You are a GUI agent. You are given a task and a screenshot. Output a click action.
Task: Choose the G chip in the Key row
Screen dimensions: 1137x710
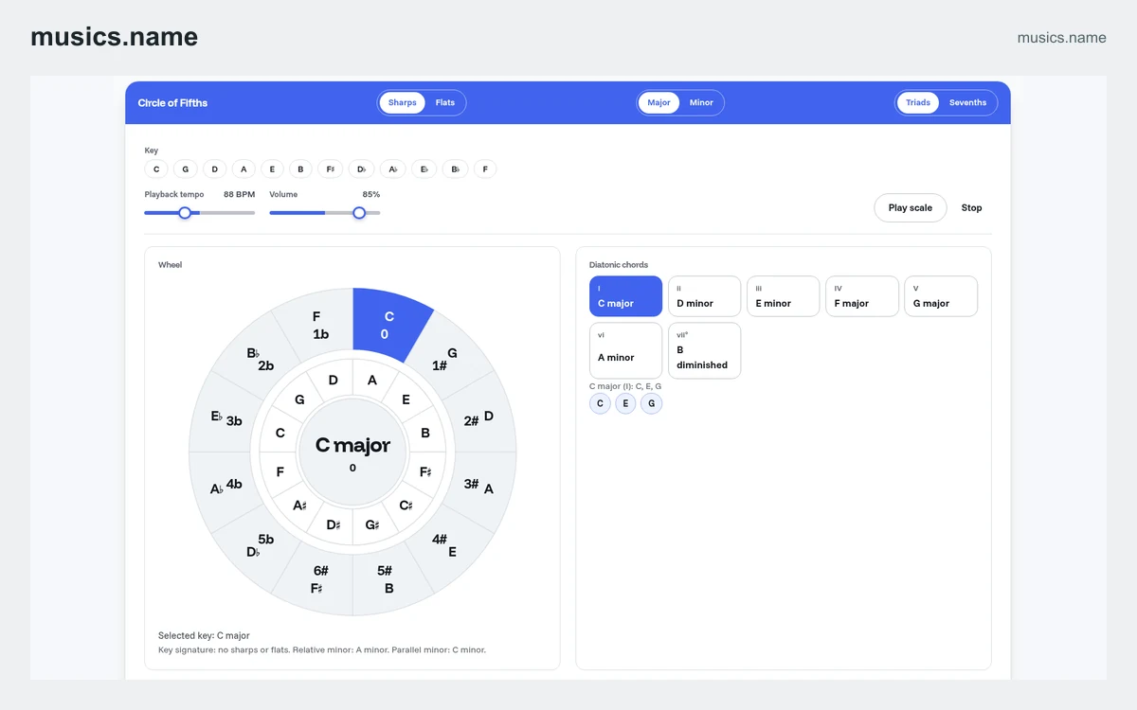(x=186, y=169)
